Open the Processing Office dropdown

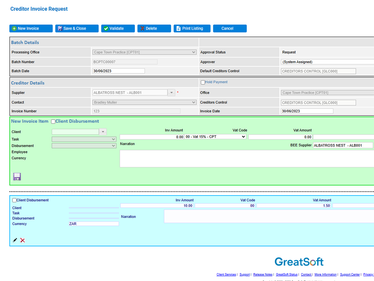(x=144, y=52)
